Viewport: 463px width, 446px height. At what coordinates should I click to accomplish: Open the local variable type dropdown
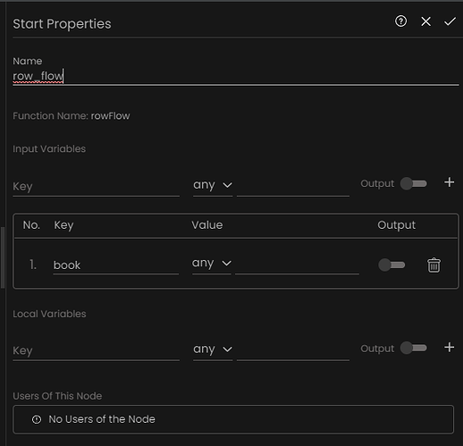(213, 349)
